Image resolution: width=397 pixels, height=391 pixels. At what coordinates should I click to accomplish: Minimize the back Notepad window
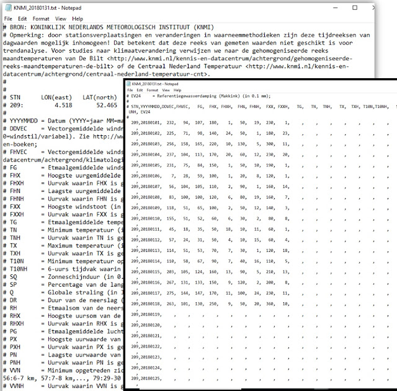click(x=336, y=8)
